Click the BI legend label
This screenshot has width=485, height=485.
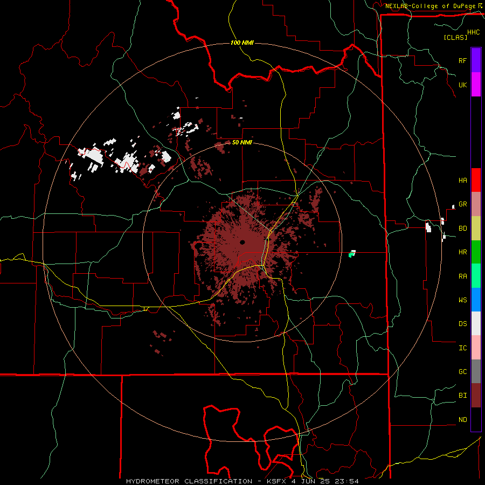click(x=462, y=396)
